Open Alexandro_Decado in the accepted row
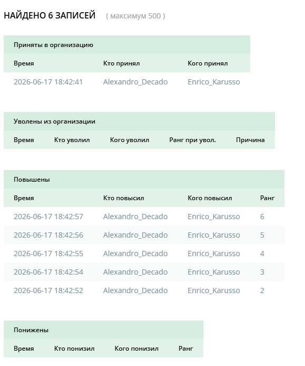The image size is (305, 366). 135,82
